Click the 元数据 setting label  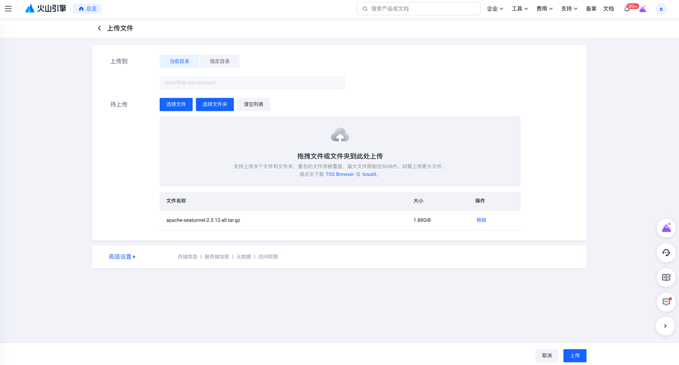(243, 257)
